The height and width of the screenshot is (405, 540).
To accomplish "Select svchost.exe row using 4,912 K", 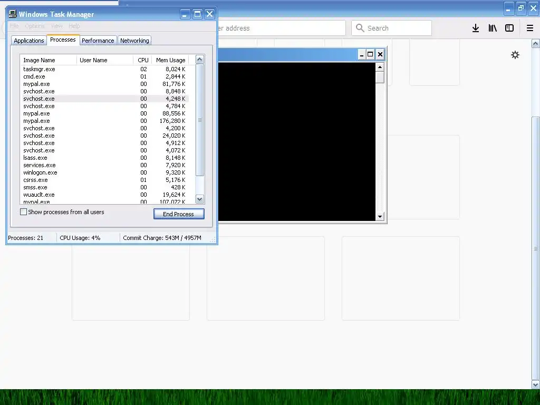I will 104,143.
